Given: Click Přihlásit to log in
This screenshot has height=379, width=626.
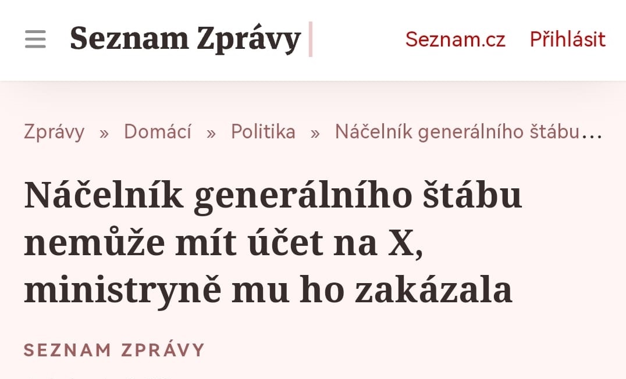Looking at the screenshot, I should click(x=568, y=39).
